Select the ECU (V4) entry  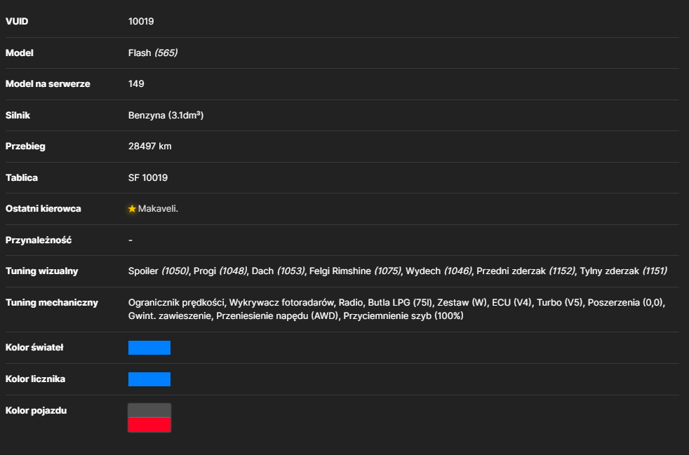pyautogui.click(x=512, y=303)
